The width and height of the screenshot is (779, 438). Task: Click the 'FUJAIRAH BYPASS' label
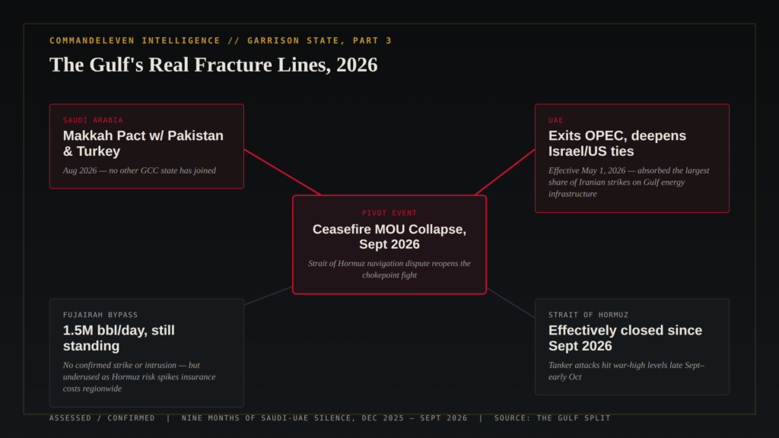[x=100, y=315]
